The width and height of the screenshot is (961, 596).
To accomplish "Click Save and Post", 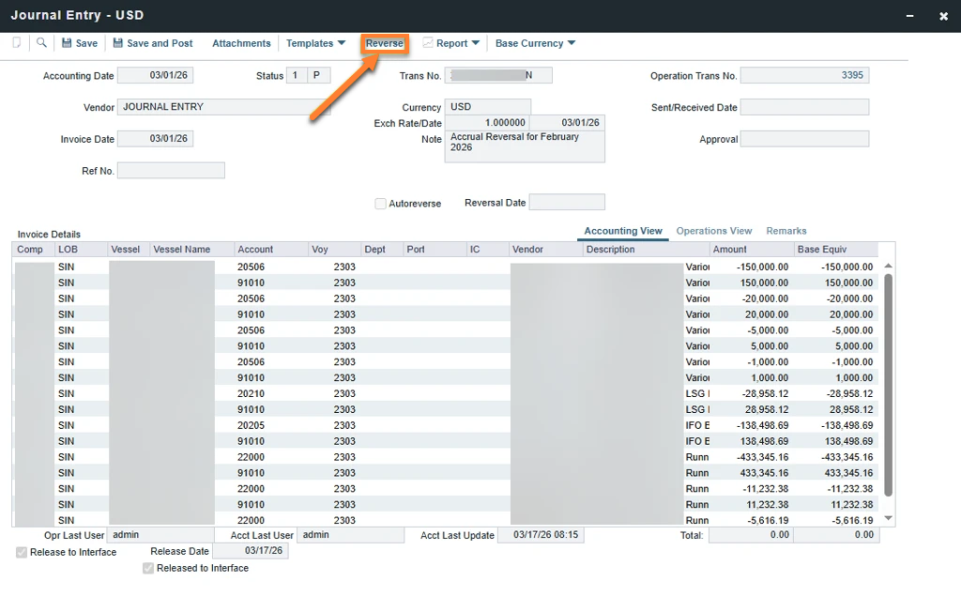I will click(153, 43).
